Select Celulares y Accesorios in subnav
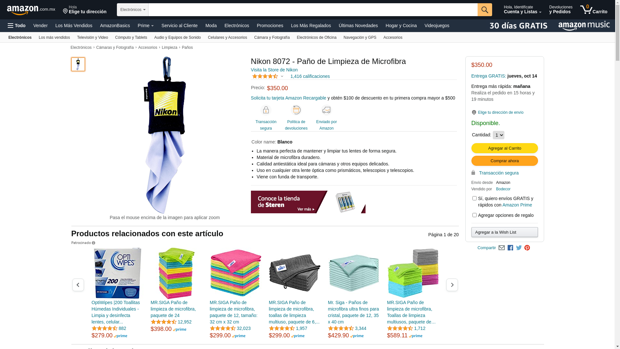620x349 pixels. pos(227,37)
